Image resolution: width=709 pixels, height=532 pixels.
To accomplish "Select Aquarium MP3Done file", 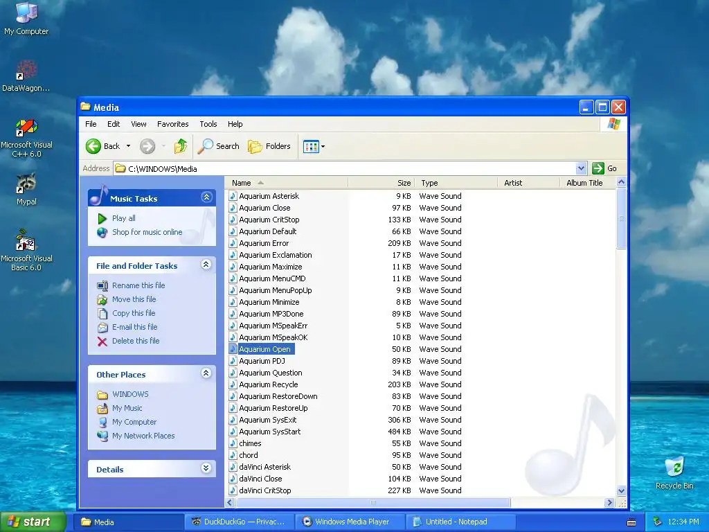I will click(x=271, y=314).
